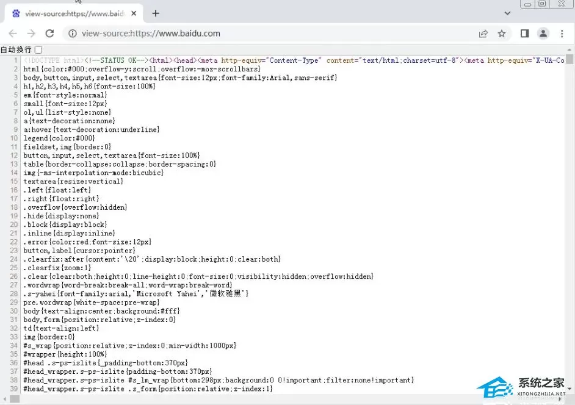The width and height of the screenshot is (575, 405).
Task: Expand the tab search dropdown chevron
Action: (x=507, y=13)
